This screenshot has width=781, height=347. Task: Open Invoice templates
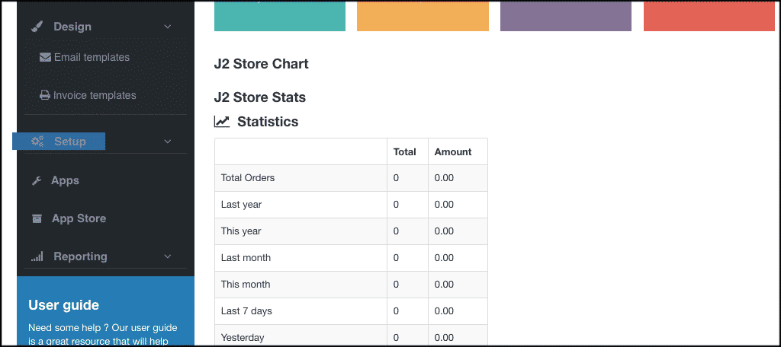click(x=95, y=95)
